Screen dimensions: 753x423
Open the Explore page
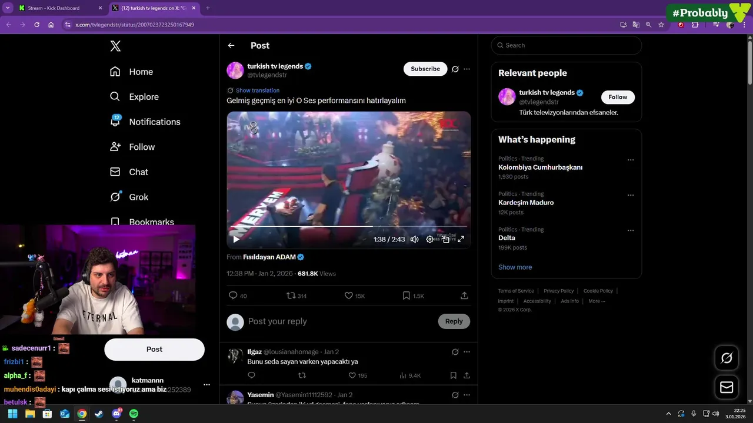tap(134, 97)
